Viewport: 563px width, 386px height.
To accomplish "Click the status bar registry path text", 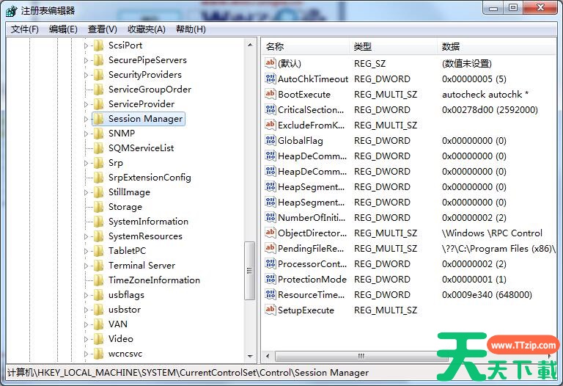I will point(188,373).
